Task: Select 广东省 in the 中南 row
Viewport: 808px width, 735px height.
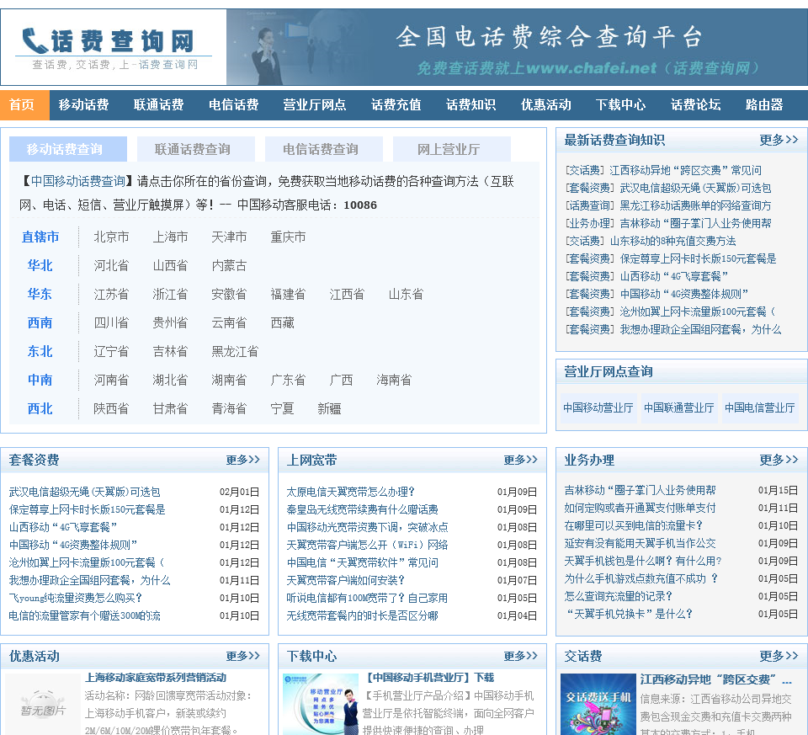Action: coord(288,381)
